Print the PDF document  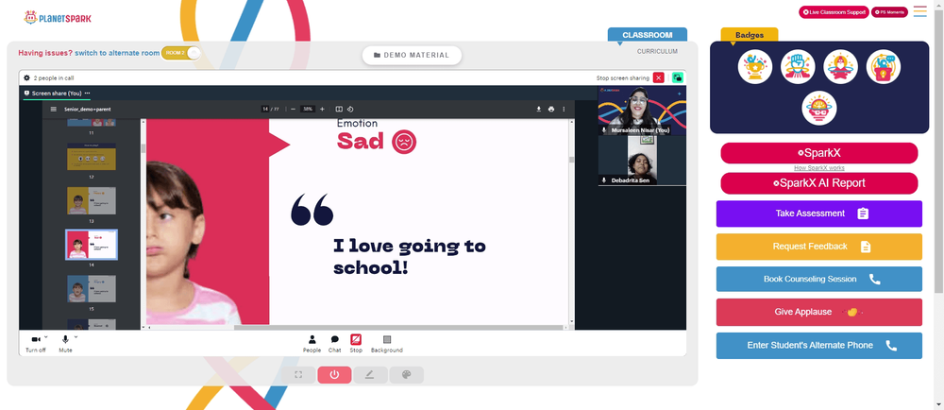click(551, 109)
